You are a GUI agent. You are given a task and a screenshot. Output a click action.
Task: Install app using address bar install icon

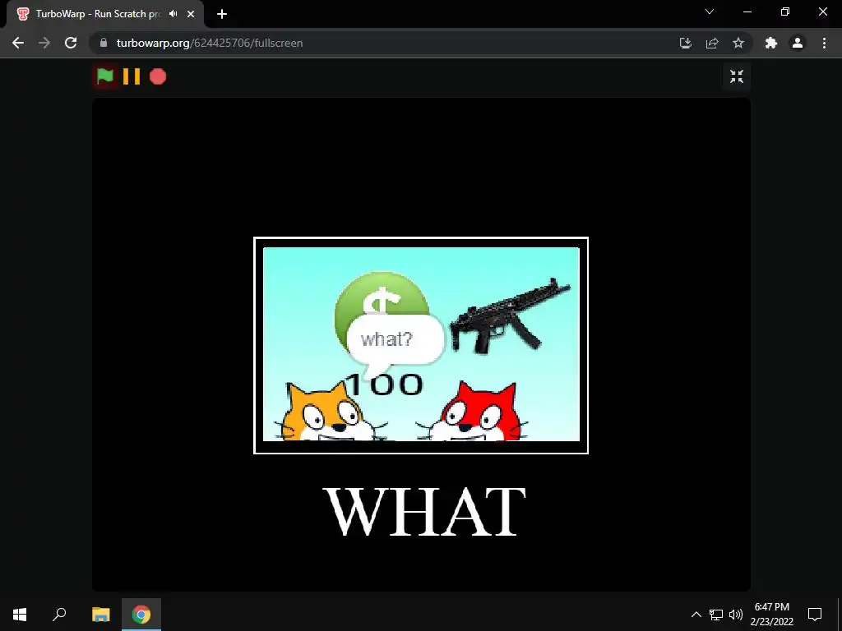[686, 43]
